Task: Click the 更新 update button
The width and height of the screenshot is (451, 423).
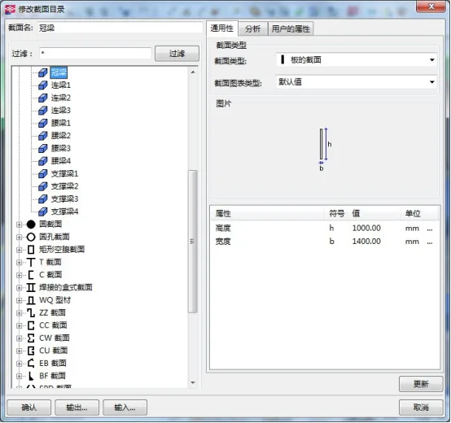Action: pyautogui.click(x=421, y=384)
